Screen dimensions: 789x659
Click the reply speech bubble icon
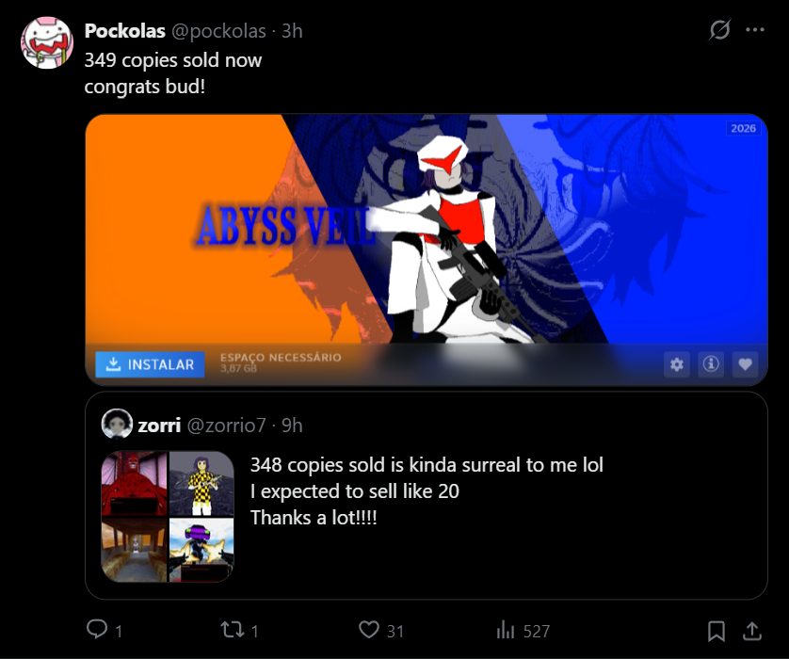(x=97, y=629)
